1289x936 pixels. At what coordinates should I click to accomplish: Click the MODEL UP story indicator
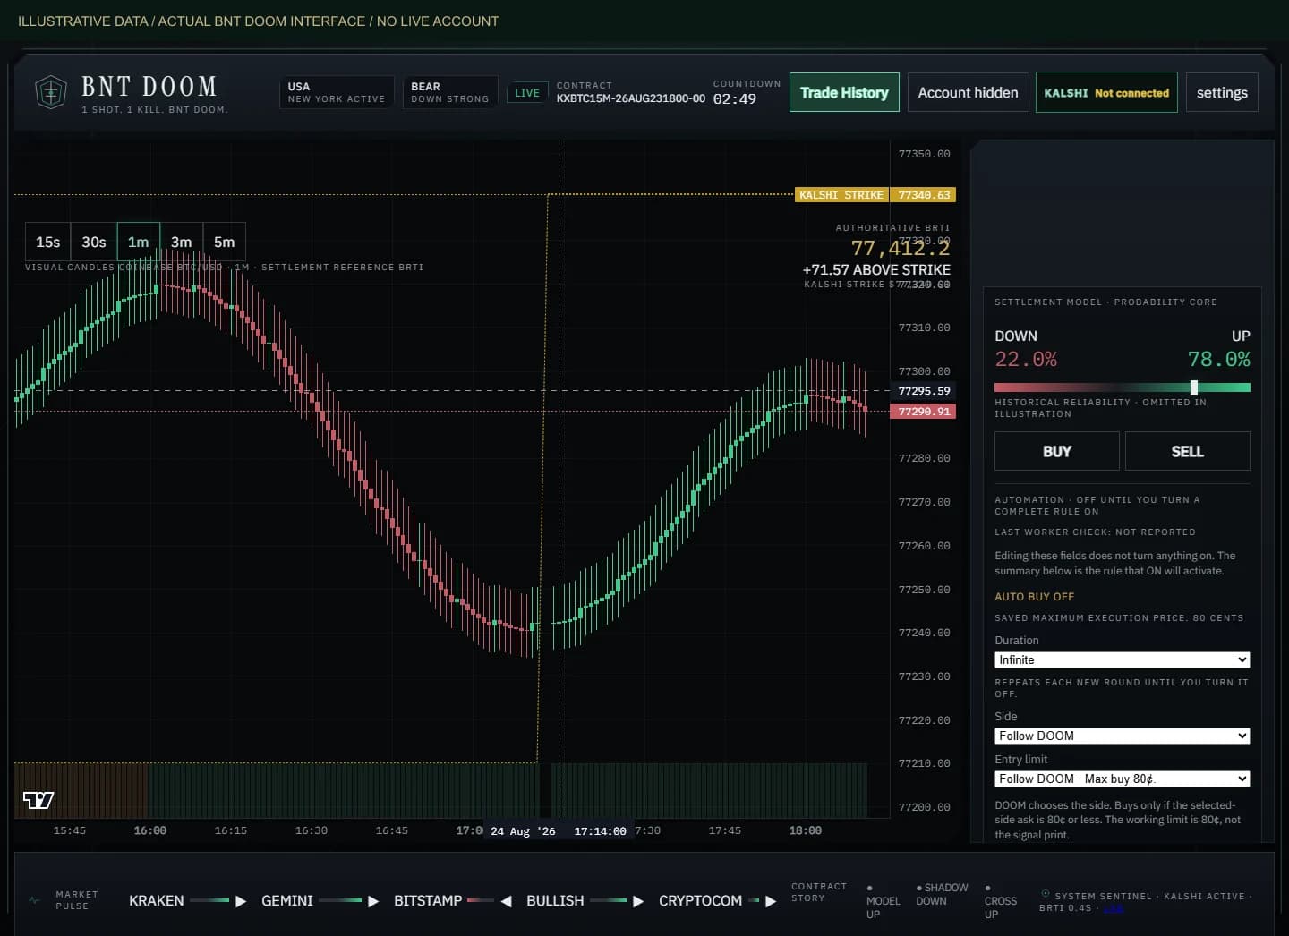point(883,902)
